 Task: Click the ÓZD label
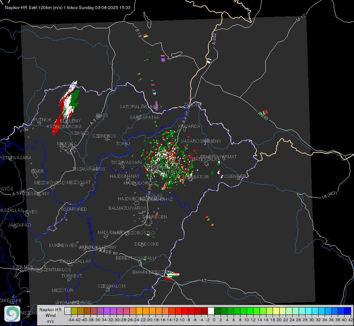(24, 129)
